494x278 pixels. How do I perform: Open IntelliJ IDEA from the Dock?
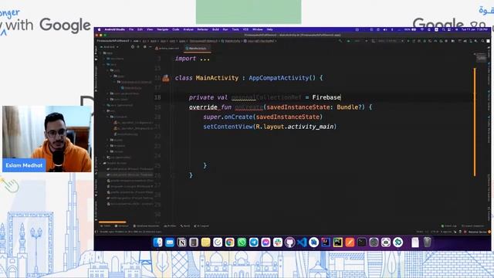pos(326,242)
